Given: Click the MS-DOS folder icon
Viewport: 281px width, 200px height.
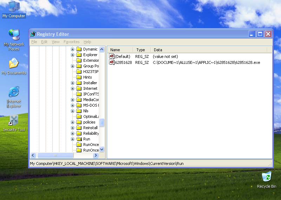Looking at the screenshot, I should (x=79, y=105).
